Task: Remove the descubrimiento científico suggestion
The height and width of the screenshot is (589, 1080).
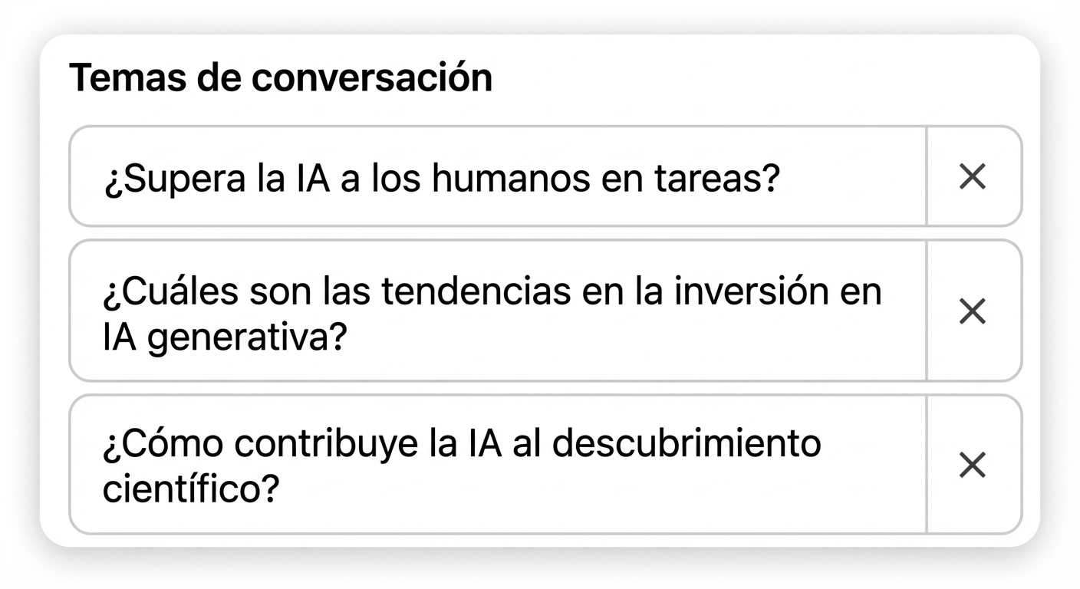Action: coord(972,465)
